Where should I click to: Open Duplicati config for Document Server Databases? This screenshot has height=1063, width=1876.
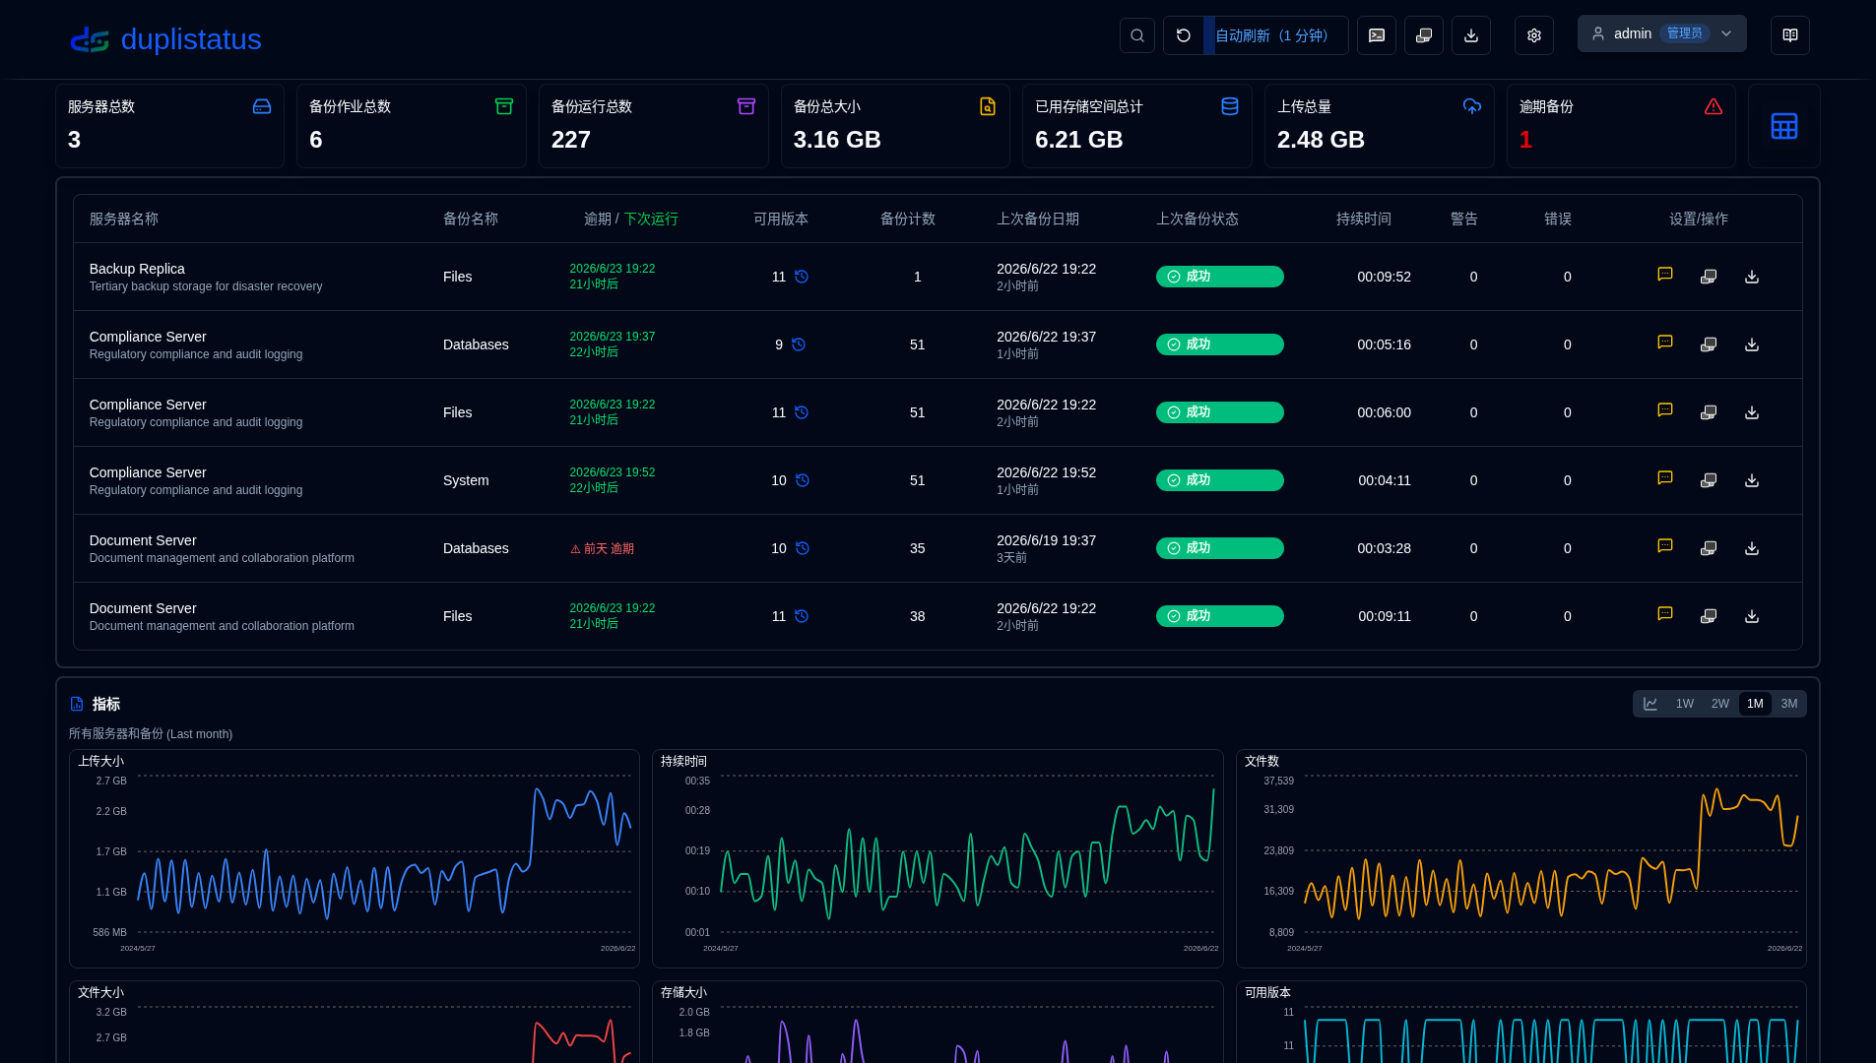[x=1709, y=548]
